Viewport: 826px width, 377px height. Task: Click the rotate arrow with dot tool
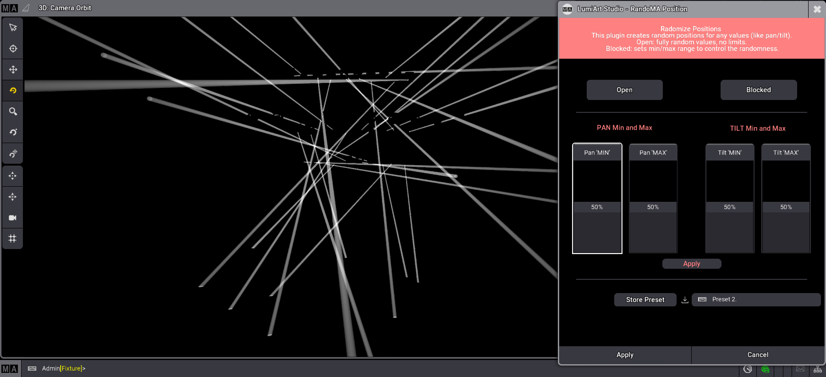coord(13,133)
